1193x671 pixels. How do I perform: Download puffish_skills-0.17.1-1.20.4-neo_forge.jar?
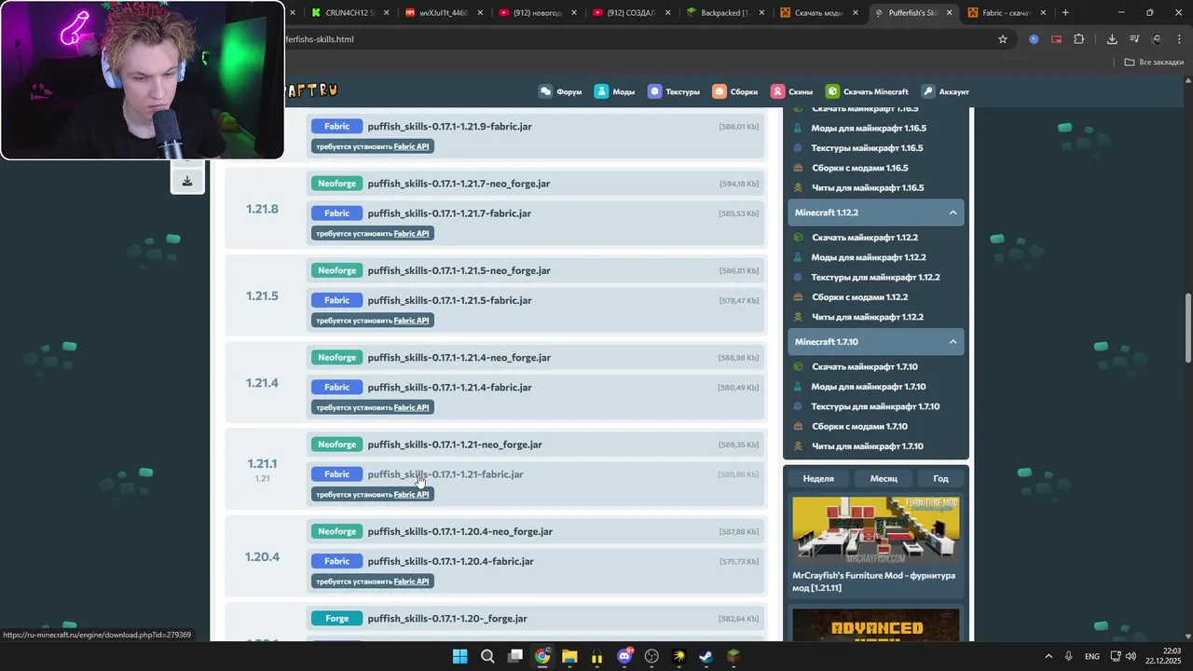click(459, 532)
